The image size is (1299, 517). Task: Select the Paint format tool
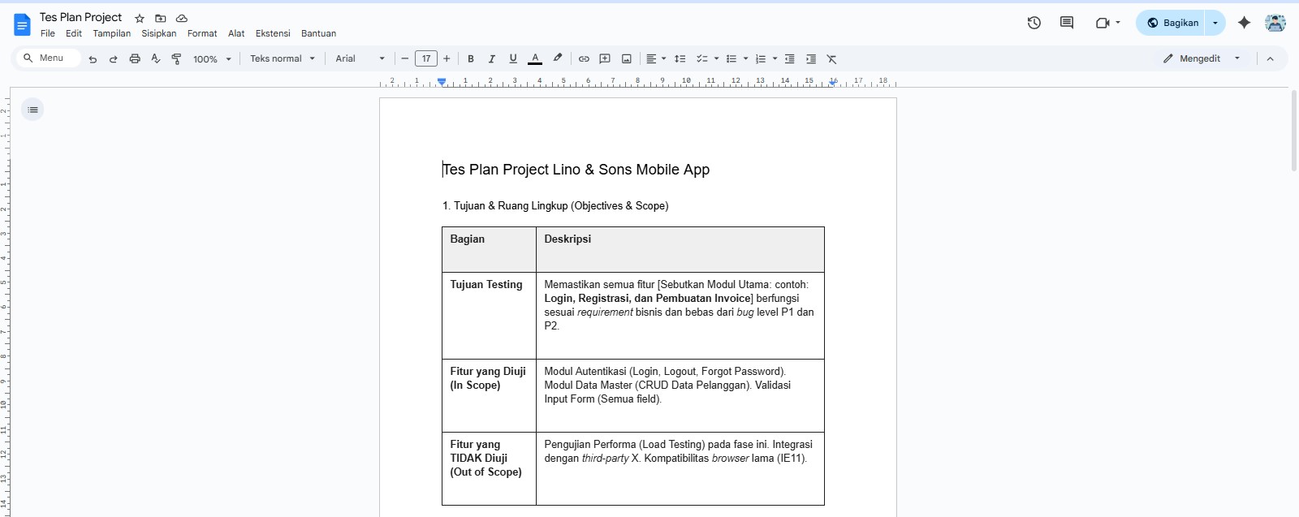click(x=176, y=58)
